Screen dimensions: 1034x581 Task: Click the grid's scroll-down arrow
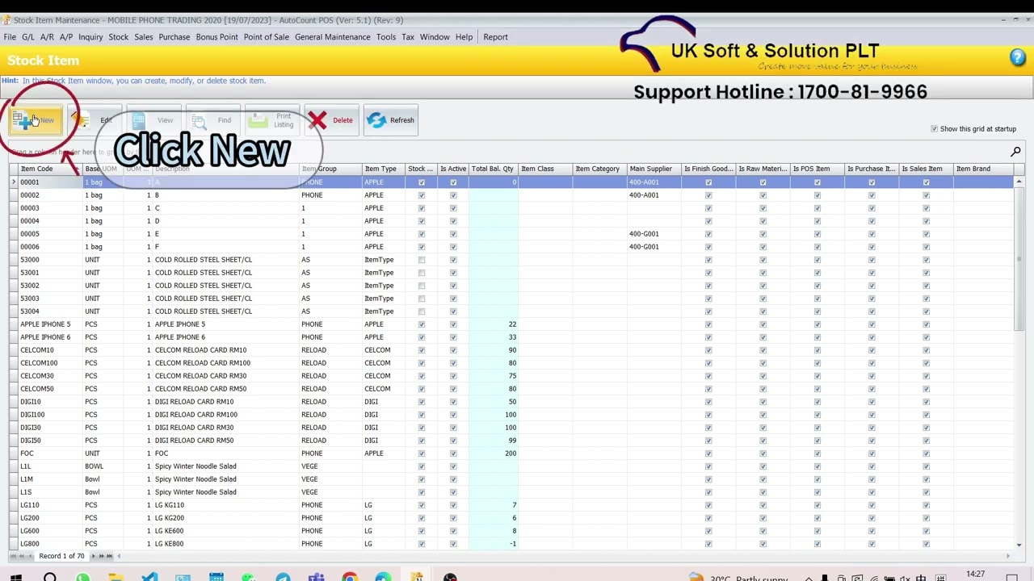1019,545
